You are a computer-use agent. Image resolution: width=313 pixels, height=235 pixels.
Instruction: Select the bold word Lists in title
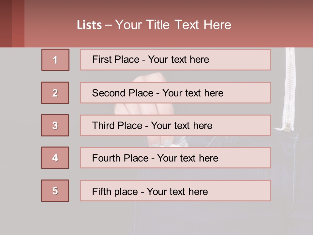coord(89,25)
